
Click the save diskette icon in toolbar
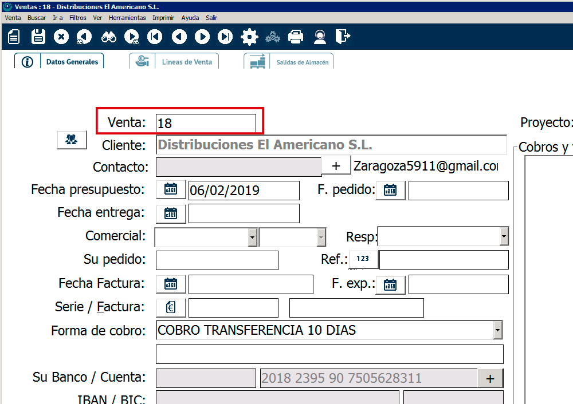tap(38, 37)
